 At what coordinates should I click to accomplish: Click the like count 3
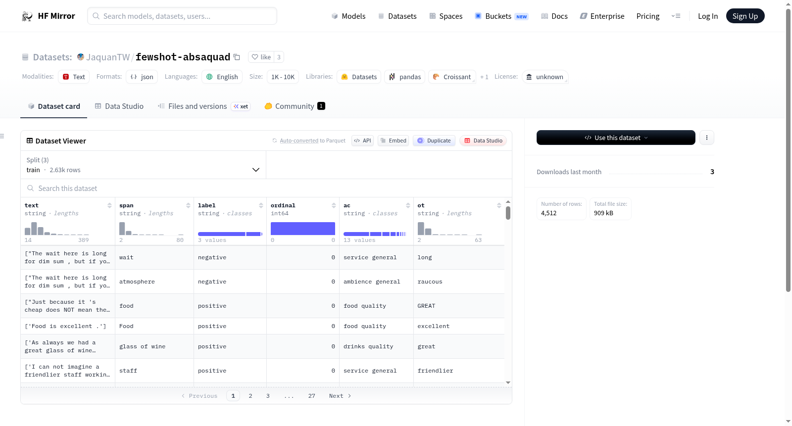coord(279,57)
